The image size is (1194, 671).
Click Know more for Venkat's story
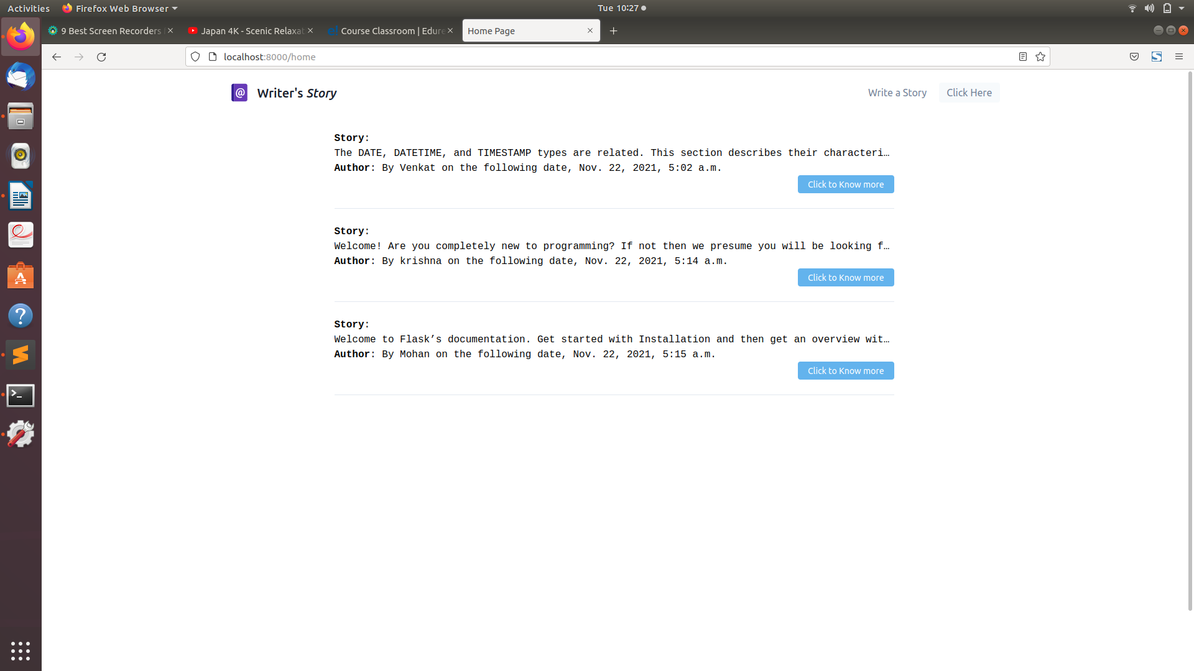(845, 185)
